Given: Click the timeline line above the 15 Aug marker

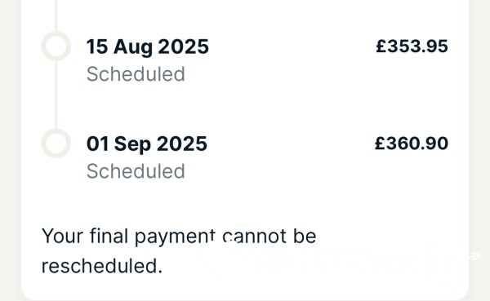Looking at the screenshot, I should point(56,15).
